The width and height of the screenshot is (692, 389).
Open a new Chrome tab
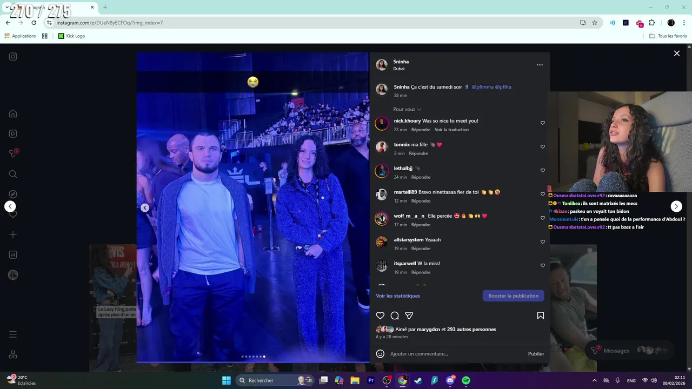point(105,7)
